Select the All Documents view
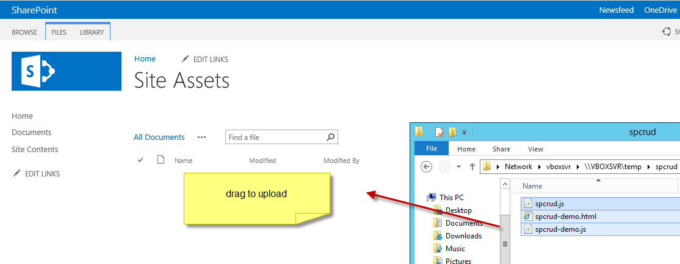The image size is (680, 264). point(159,137)
